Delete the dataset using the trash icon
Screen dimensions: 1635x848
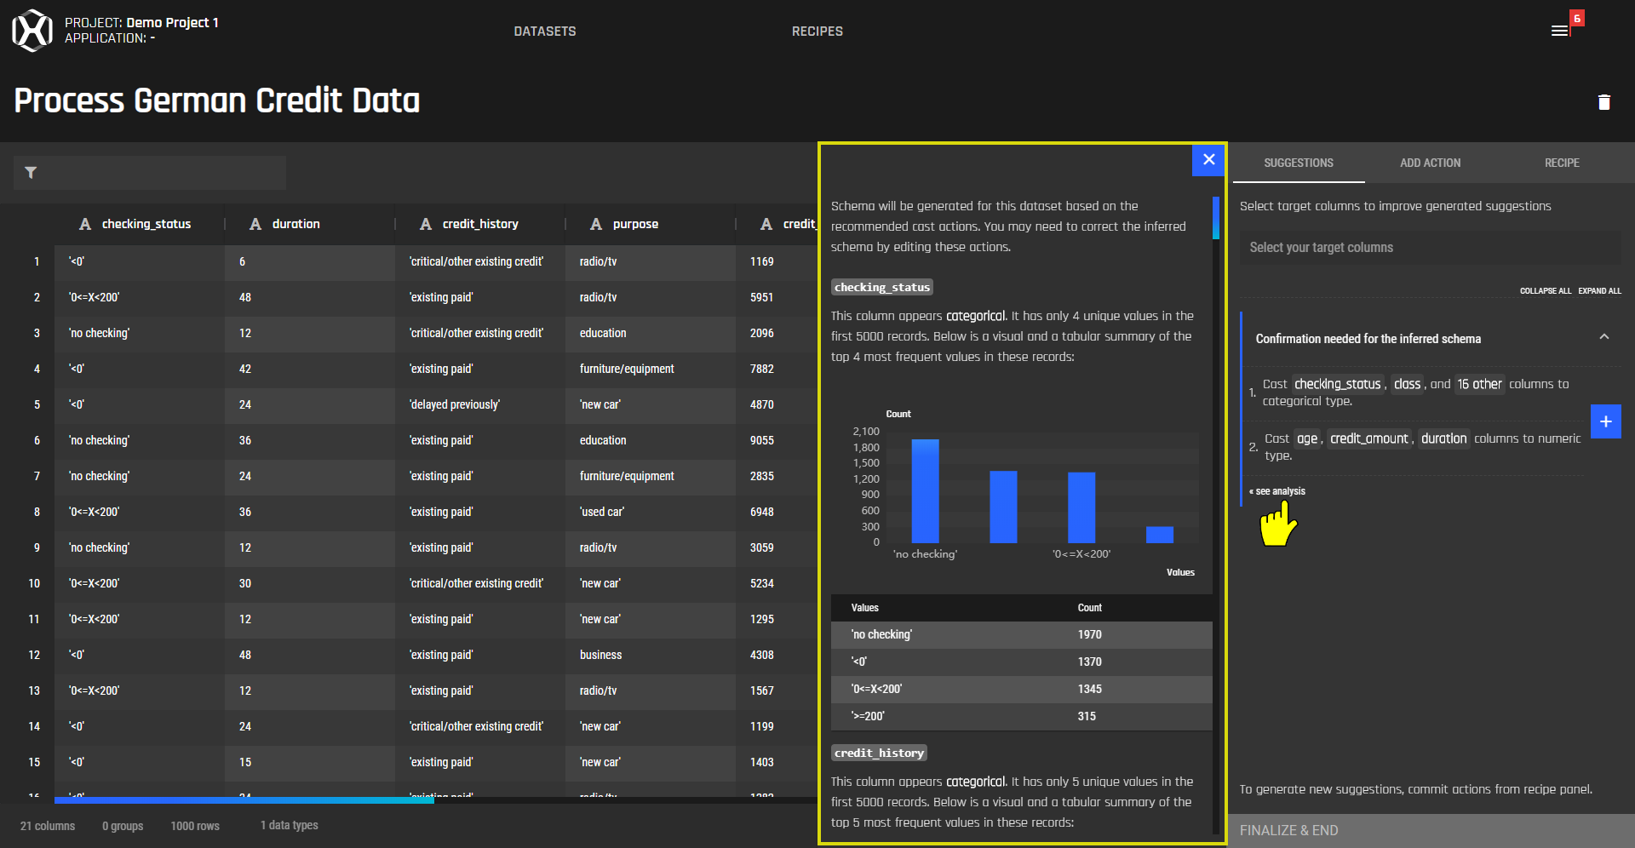pyautogui.click(x=1603, y=101)
